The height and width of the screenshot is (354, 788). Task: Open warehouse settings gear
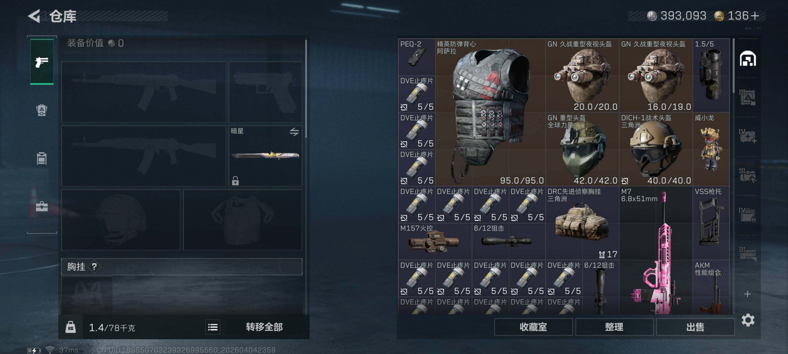(x=748, y=320)
